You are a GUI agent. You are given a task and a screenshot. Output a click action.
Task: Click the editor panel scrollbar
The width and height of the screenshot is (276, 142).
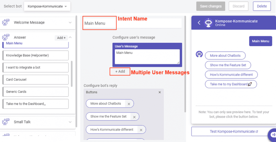[185, 64]
